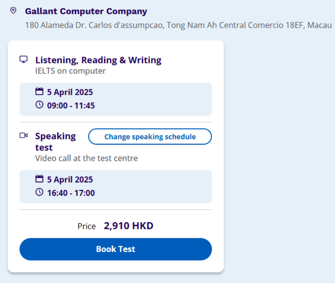
Task: Select the 16:40 - 17:00 speaking time text
Action: 71,193
